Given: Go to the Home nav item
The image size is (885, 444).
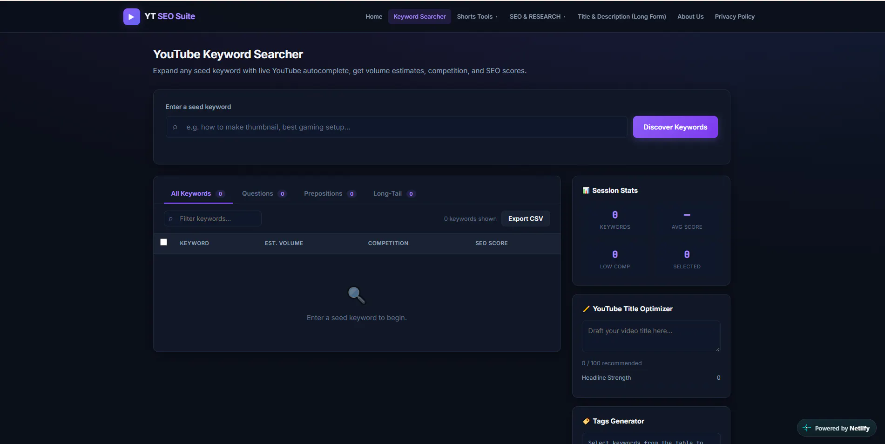Looking at the screenshot, I should (374, 16).
